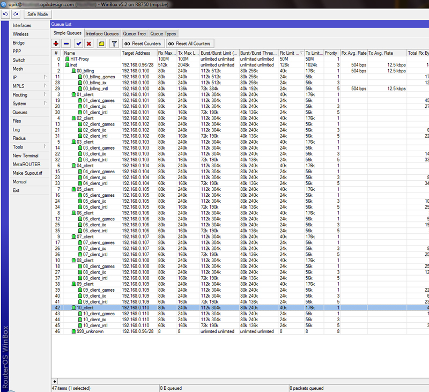Sort by the Target Address column header
This screenshot has width=429, height=392.
(136, 53)
